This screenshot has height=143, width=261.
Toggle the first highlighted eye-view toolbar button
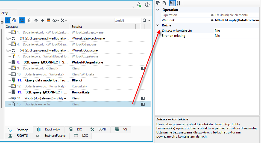coord(8,20)
